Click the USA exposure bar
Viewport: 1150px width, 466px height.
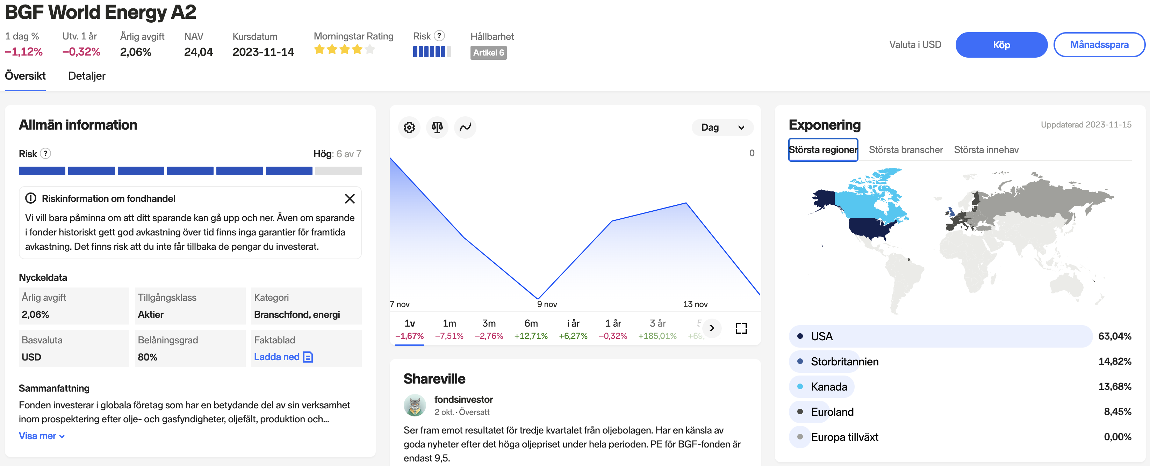[940, 336]
